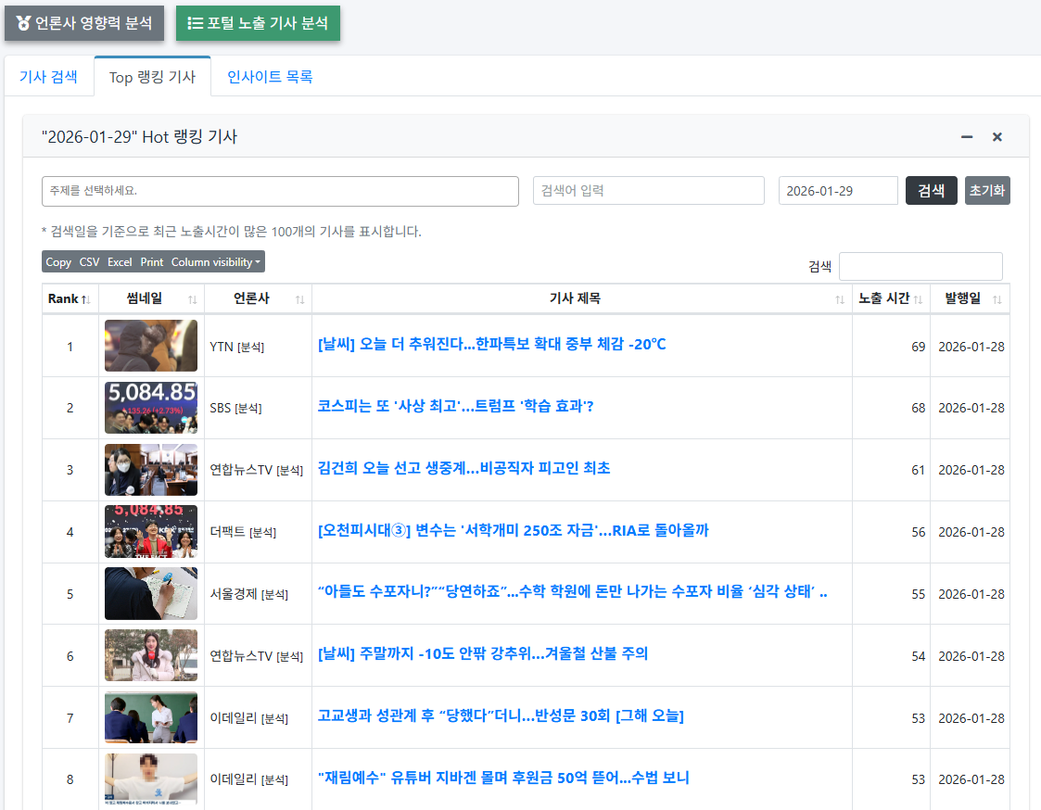Sort the table by 노출 시간 column

tap(918, 298)
